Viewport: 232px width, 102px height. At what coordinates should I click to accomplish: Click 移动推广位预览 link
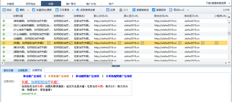click(32, 76)
